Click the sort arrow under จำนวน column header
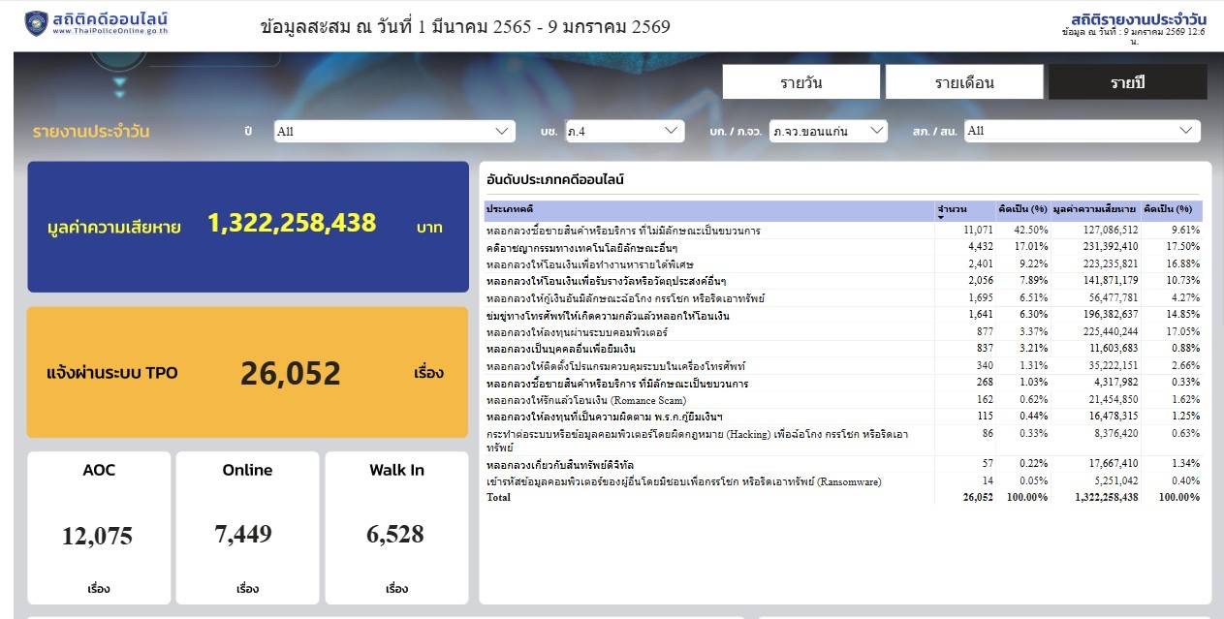1224x619 pixels. click(x=941, y=218)
